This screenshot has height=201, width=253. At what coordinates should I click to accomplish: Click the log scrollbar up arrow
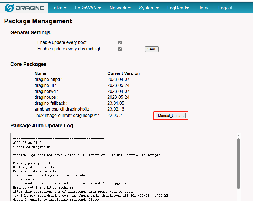point(238,136)
